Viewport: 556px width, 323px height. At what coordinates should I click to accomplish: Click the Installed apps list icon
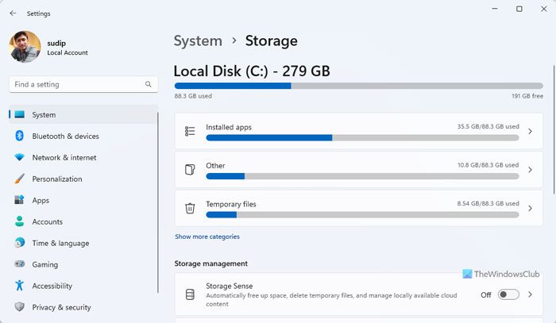pyautogui.click(x=190, y=131)
